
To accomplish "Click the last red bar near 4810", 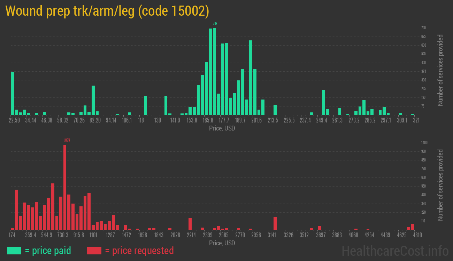I will point(412,227).
